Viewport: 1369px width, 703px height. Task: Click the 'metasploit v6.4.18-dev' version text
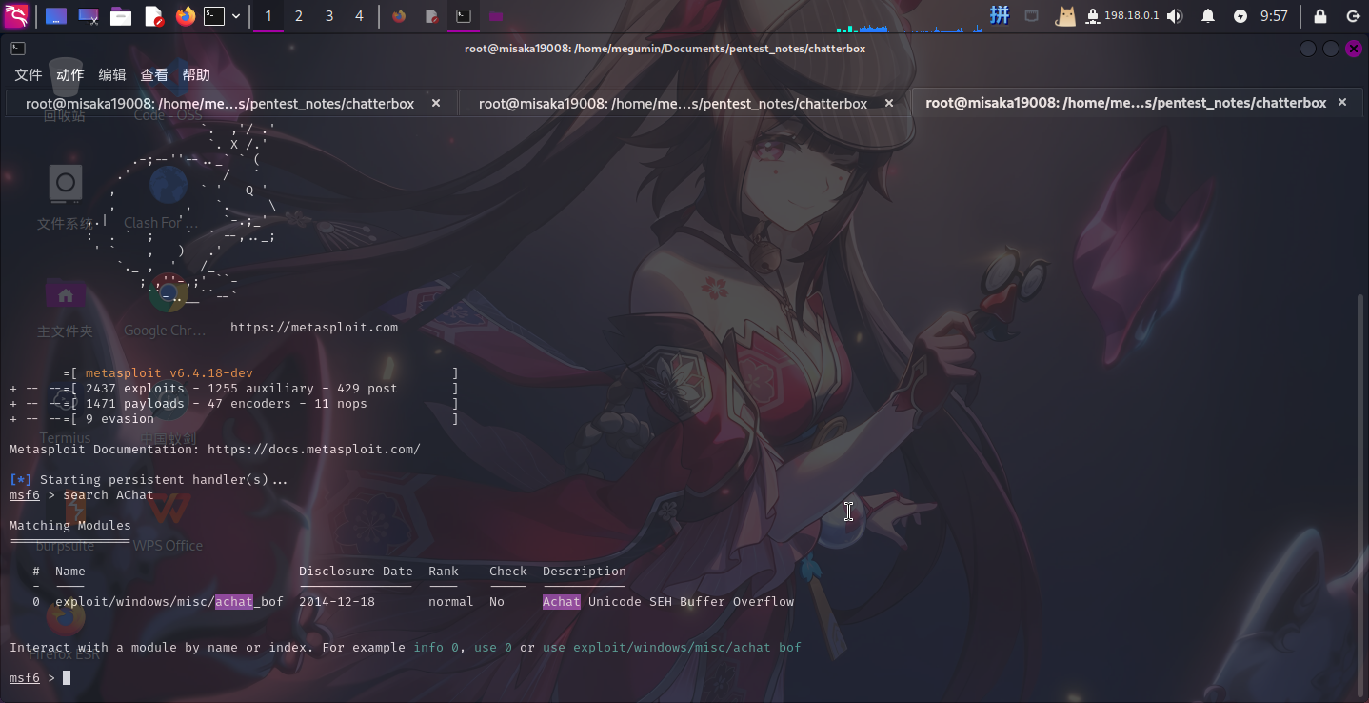click(169, 372)
